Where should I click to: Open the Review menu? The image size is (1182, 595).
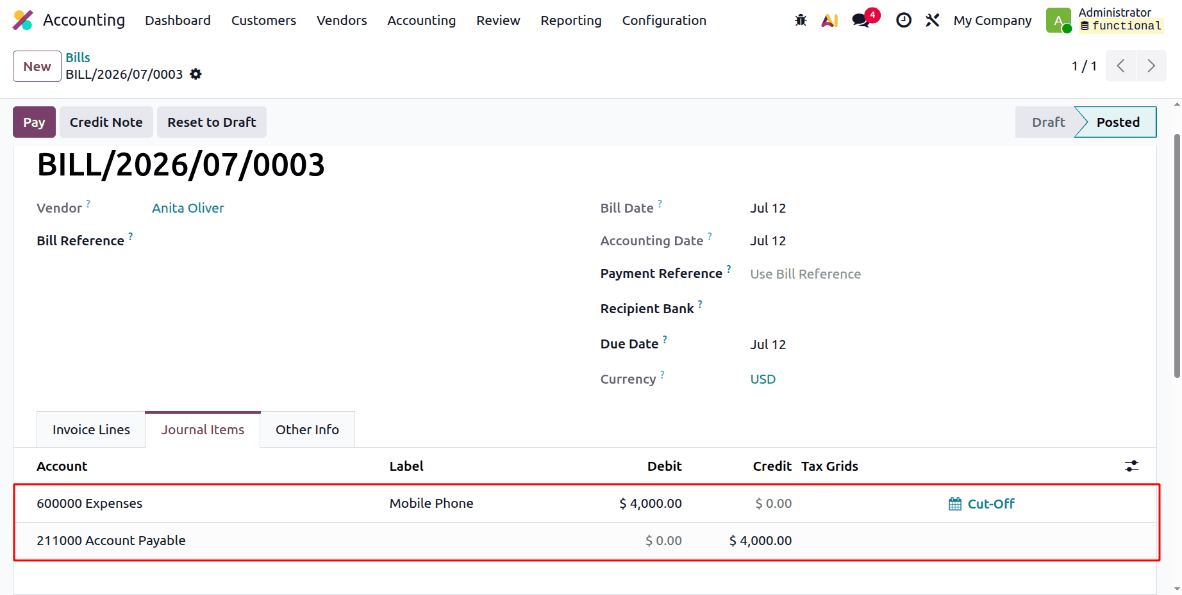498,20
